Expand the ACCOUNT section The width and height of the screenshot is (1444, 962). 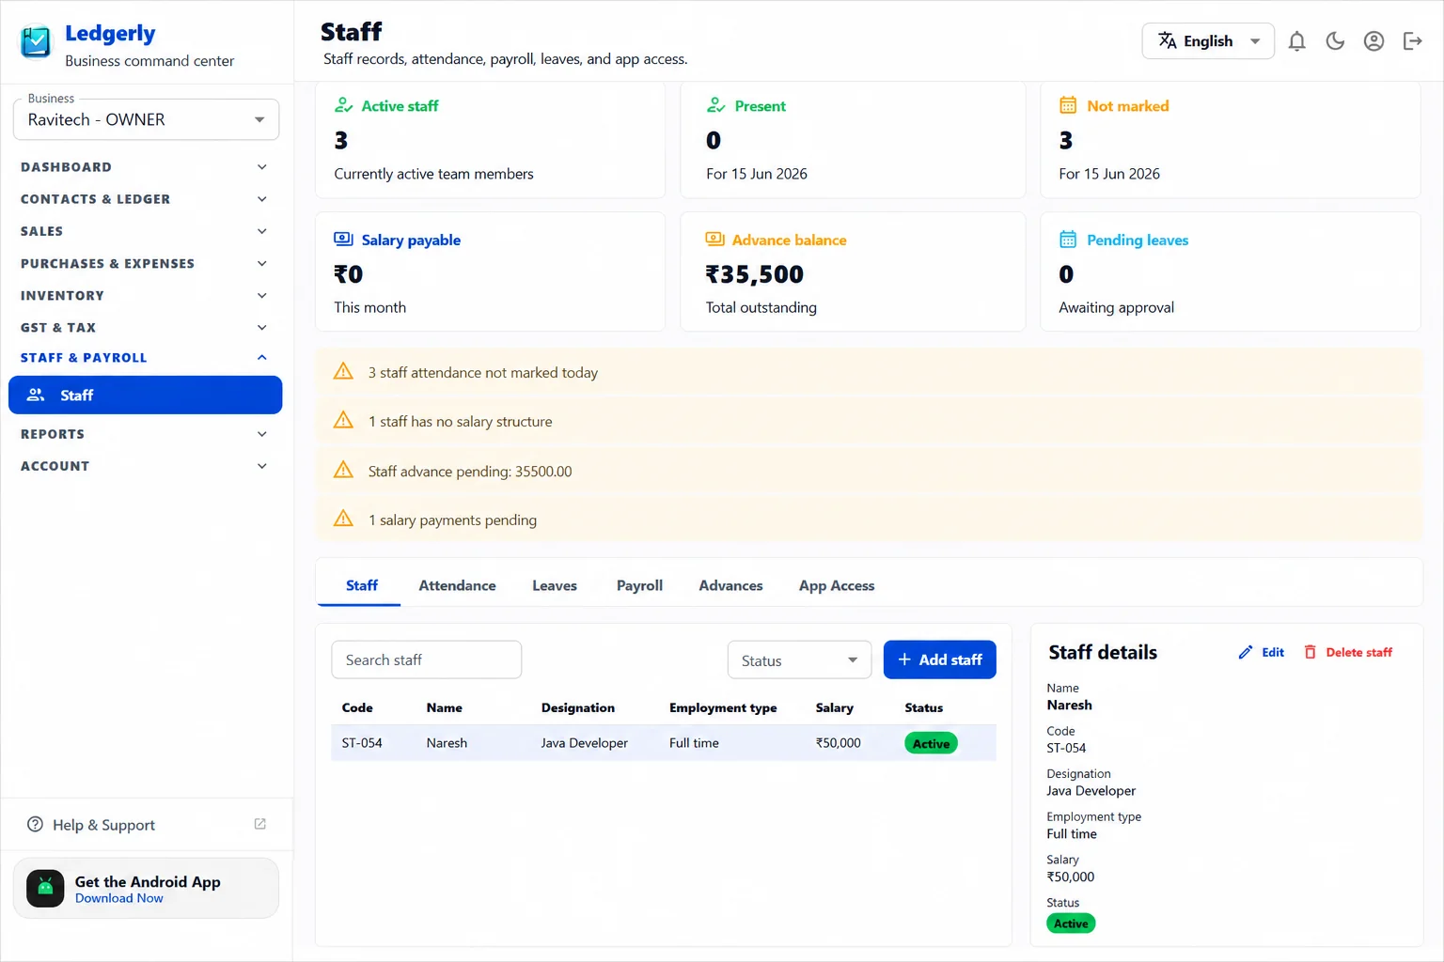[145, 466]
